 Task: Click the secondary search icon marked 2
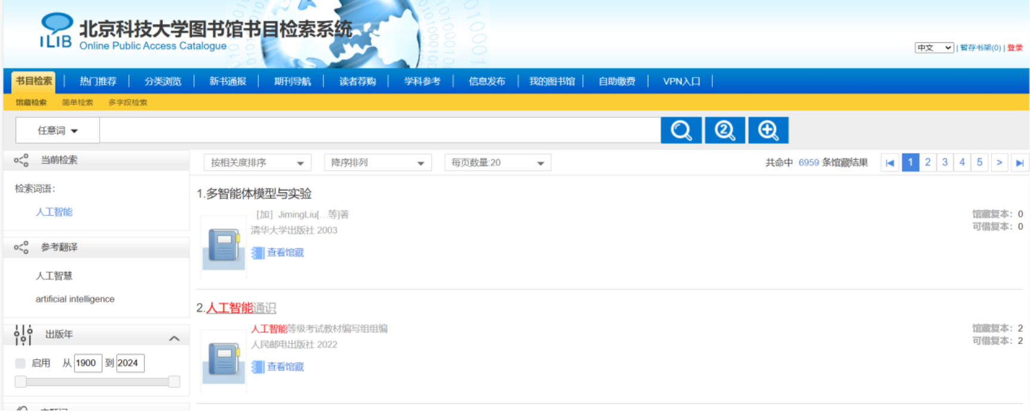tap(725, 130)
